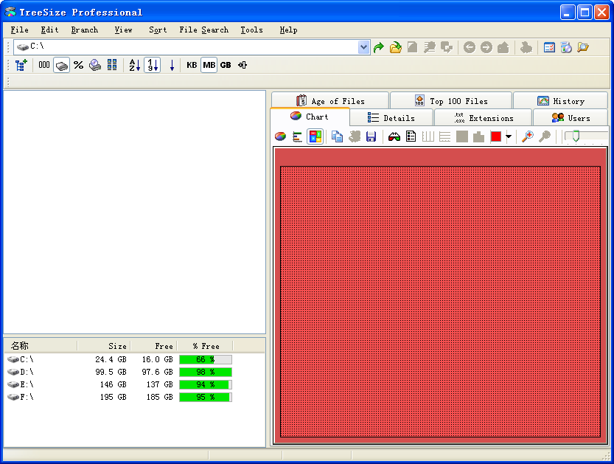Click the chart zoom slider handle
Viewport: 614px width, 464px height.
click(x=575, y=136)
